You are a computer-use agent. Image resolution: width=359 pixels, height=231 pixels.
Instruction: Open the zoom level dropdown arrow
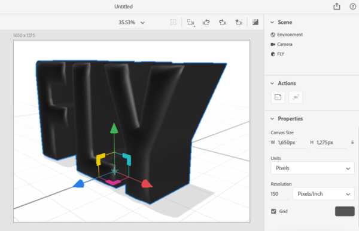(142, 23)
